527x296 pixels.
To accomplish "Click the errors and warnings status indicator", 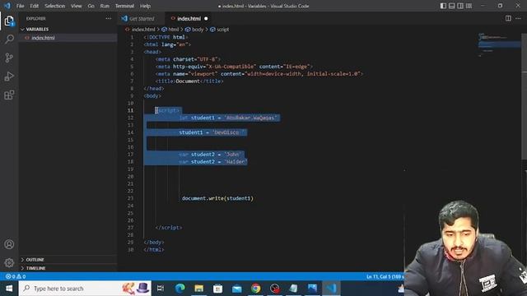I will point(16,276).
